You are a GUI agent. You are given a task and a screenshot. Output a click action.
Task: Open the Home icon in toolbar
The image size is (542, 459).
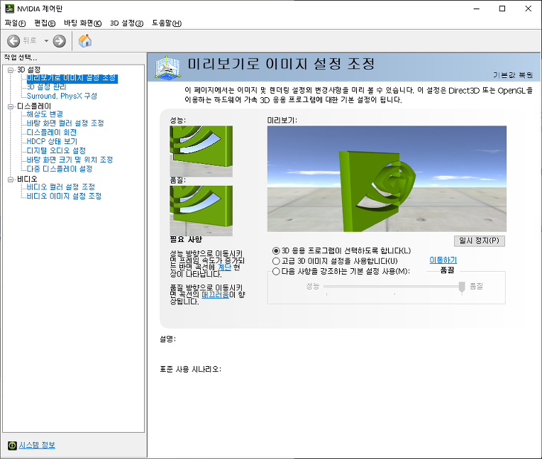coord(85,40)
